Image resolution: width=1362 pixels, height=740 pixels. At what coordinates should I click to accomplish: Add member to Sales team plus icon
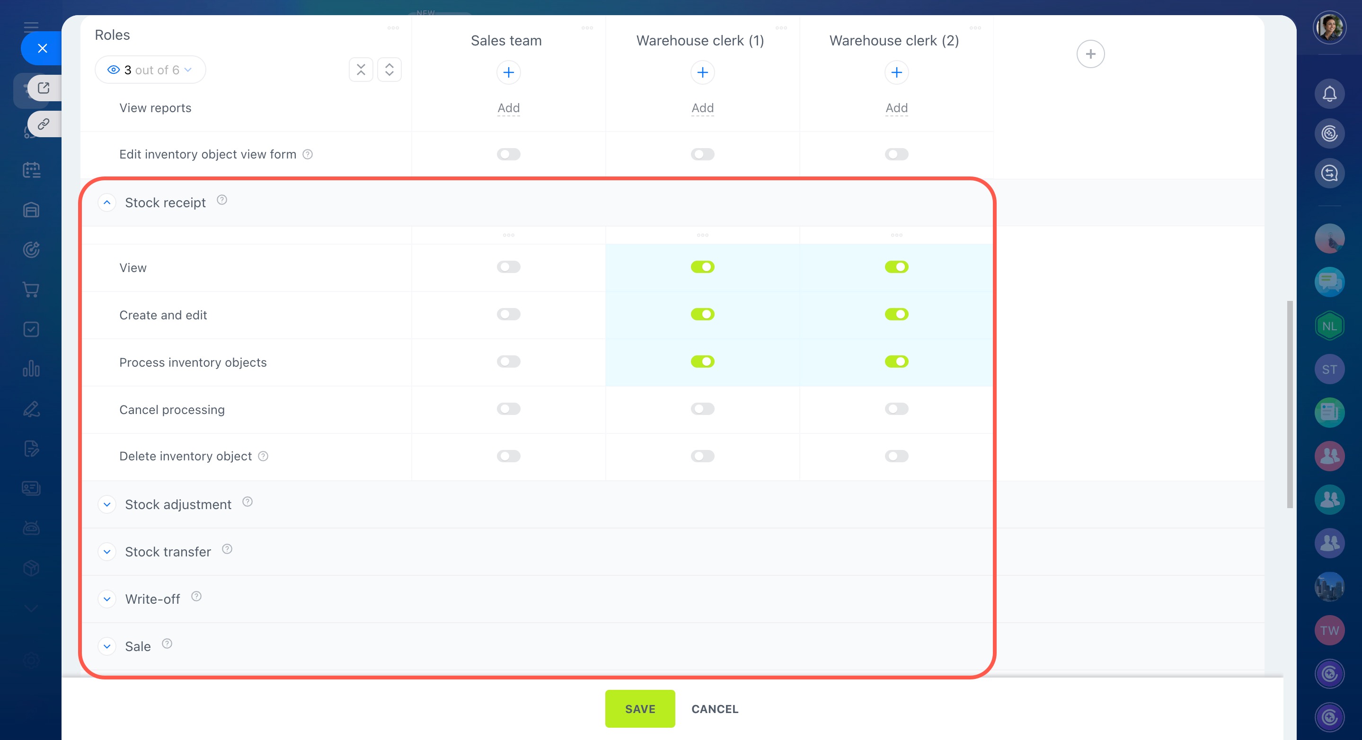[x=508, y=72]
